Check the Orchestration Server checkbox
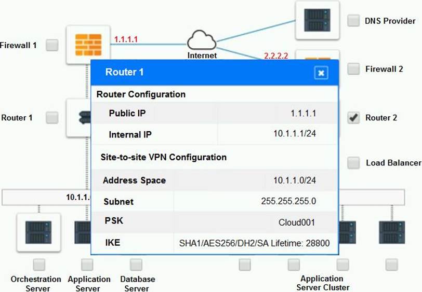 (38, 265)
